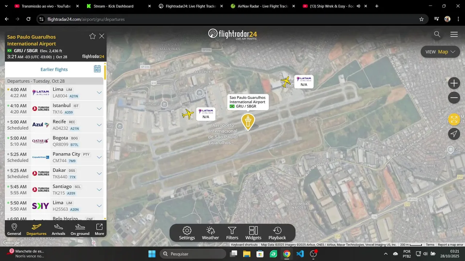Click the Sao Paulo Guarulhos map label

tap(248, 102)
